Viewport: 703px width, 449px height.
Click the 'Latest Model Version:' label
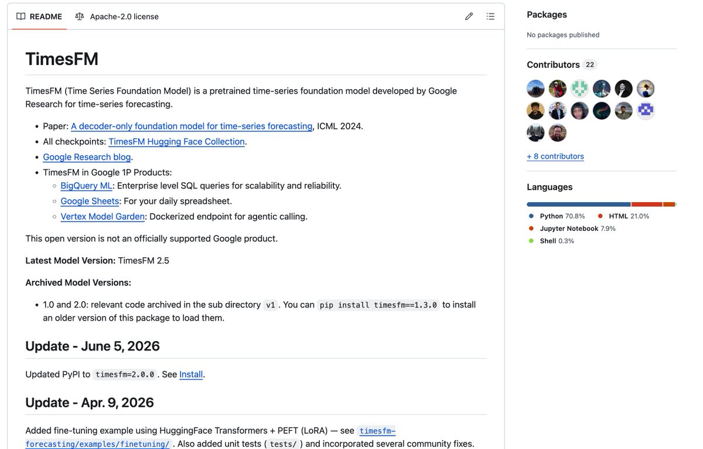(x=70, y=260)
